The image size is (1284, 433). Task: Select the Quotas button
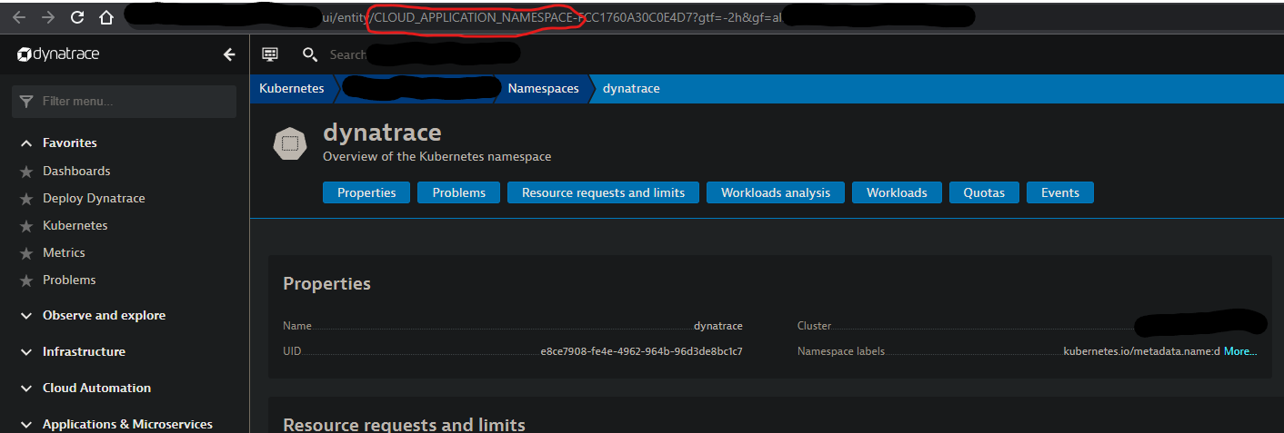click(983, 192)
